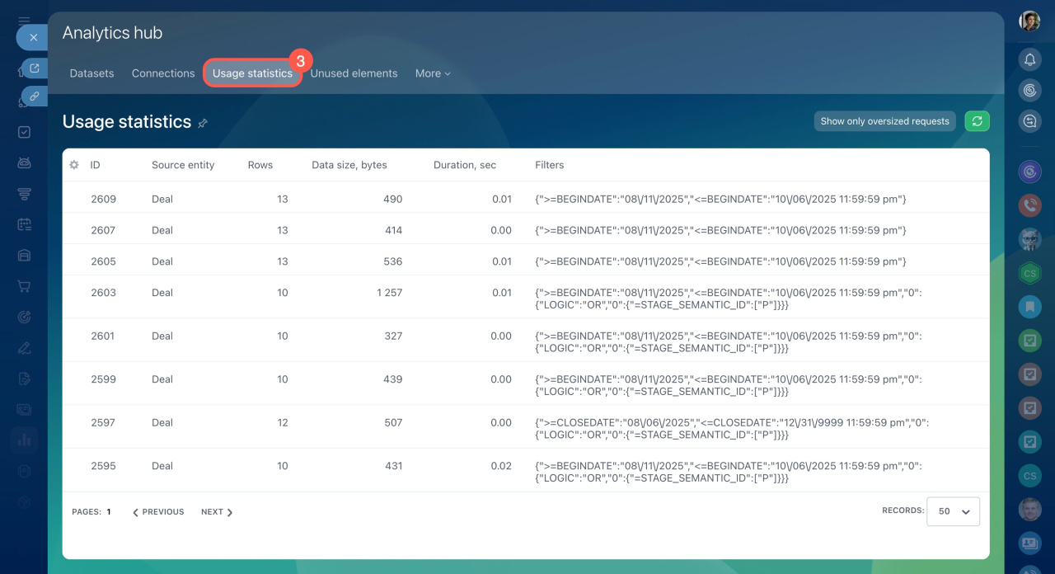Open the notifications bell
This screenshot has width=1055, height=574.
(x=1029, y=59)
